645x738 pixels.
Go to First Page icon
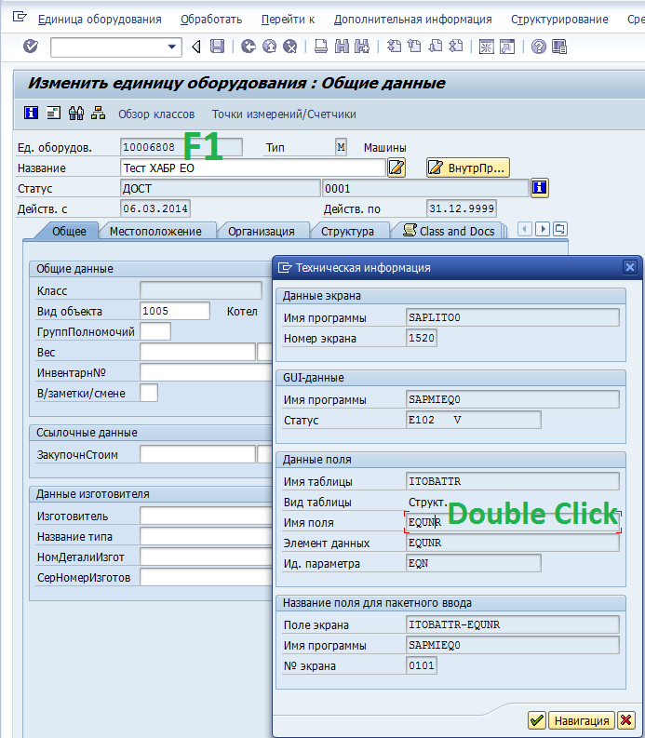[x=394, y=47]
